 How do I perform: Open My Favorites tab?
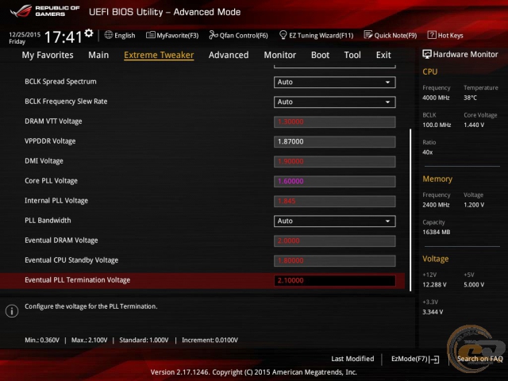(x=48, y=55)
